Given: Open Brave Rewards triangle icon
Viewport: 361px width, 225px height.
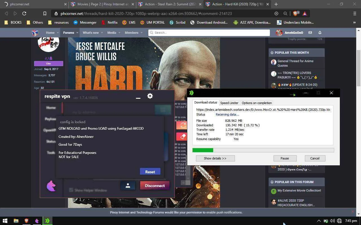Looking at the screenshot, I should click(x=305, y=13).
